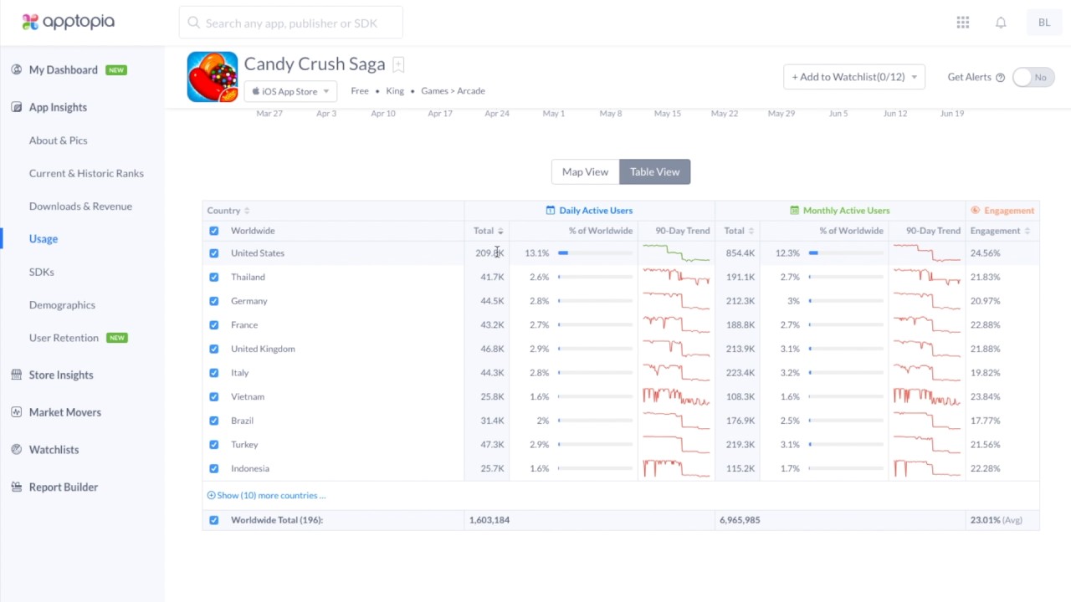Click the search magnifier icon

[194, 23]
